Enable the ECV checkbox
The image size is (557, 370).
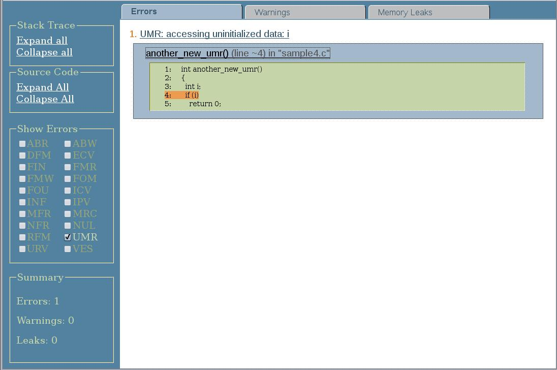[x=68, y=156]
